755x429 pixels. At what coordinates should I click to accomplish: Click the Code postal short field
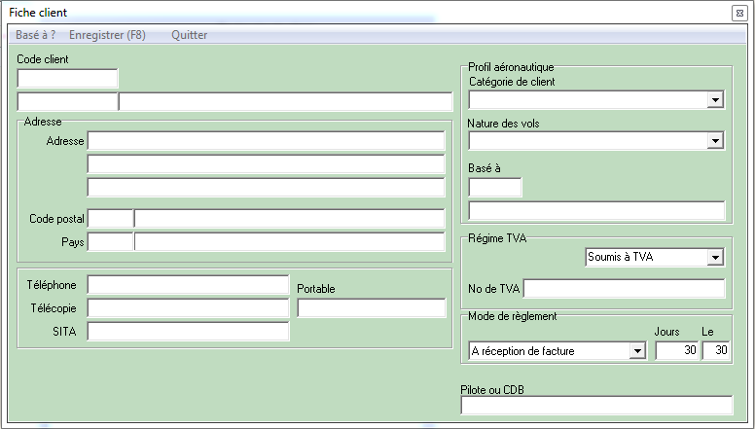pyautogui.click(x=110, y=219)
